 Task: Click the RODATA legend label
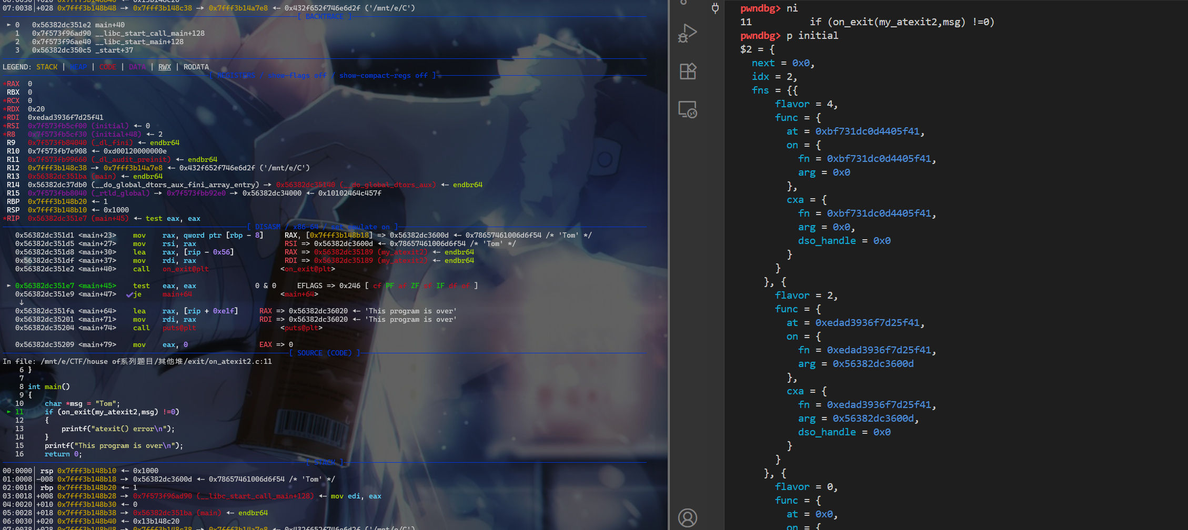[x=196, y=67]
